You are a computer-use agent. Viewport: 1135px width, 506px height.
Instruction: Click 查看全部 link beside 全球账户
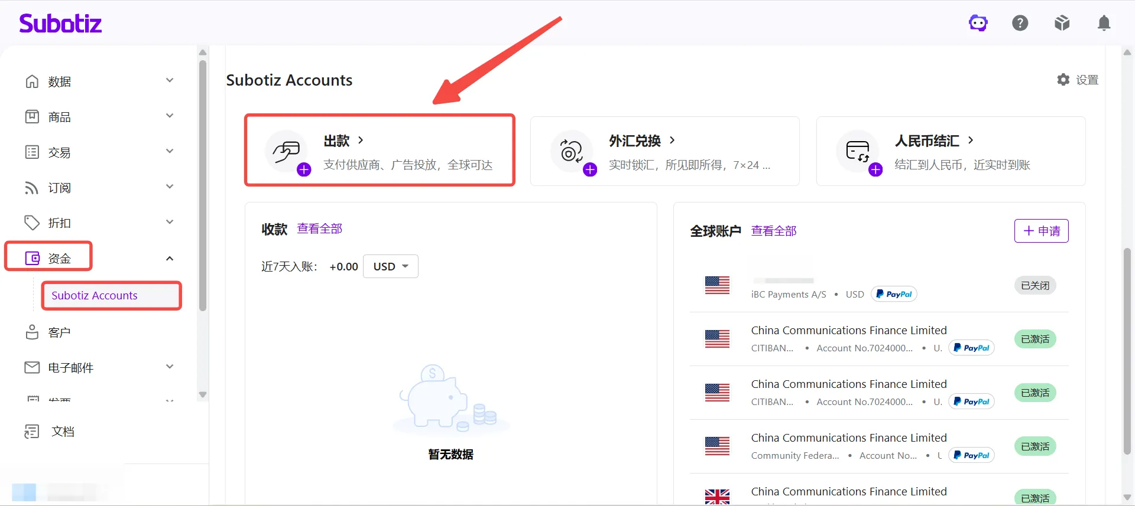(774, 231)
